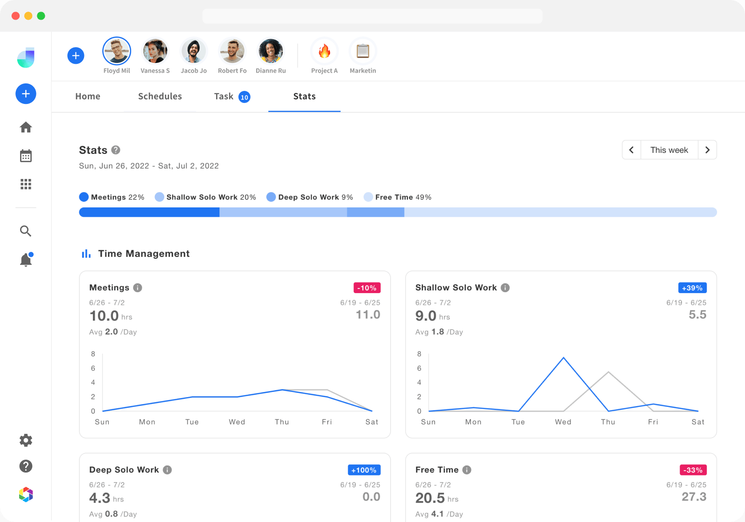Open the calendar icon in the sidebar
Image resolution: width=745 pixels, height=522 pixels.
point(26,156)
